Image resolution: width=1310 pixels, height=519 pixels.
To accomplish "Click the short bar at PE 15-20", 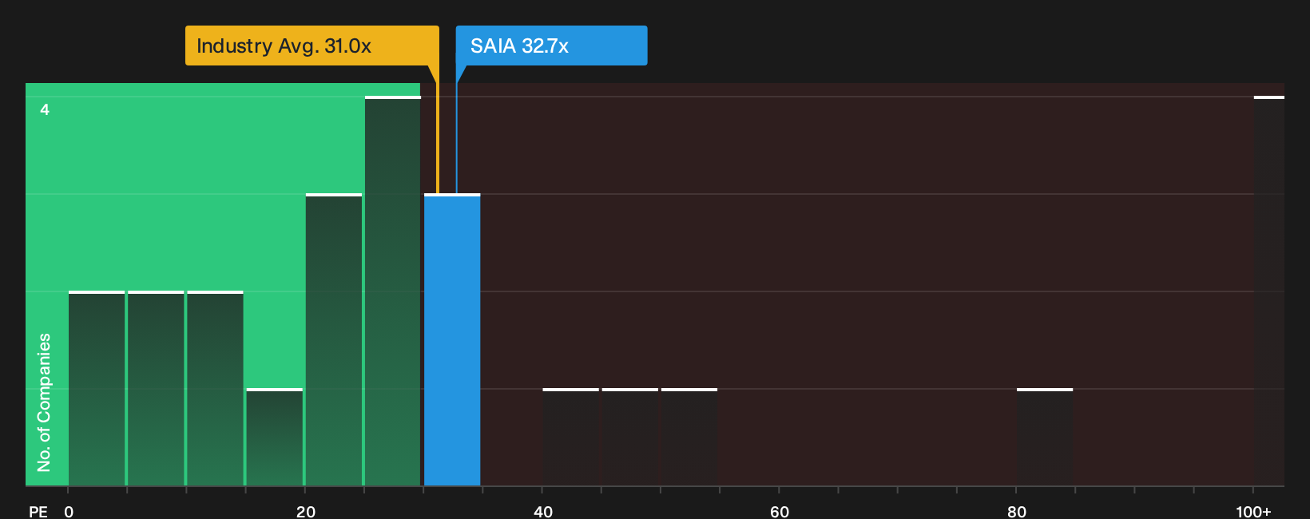I will click(x=275, y=438).
